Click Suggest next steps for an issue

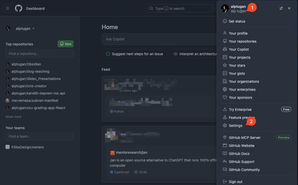135,54
